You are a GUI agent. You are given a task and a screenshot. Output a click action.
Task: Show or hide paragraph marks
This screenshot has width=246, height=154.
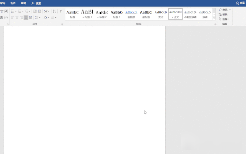[x=61, y=12]
